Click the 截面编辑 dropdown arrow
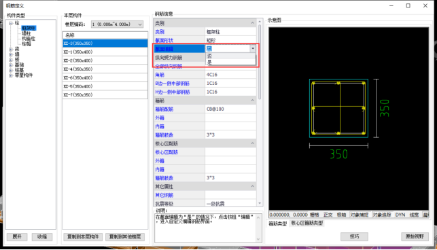The image size is (437, 250). 253,49
